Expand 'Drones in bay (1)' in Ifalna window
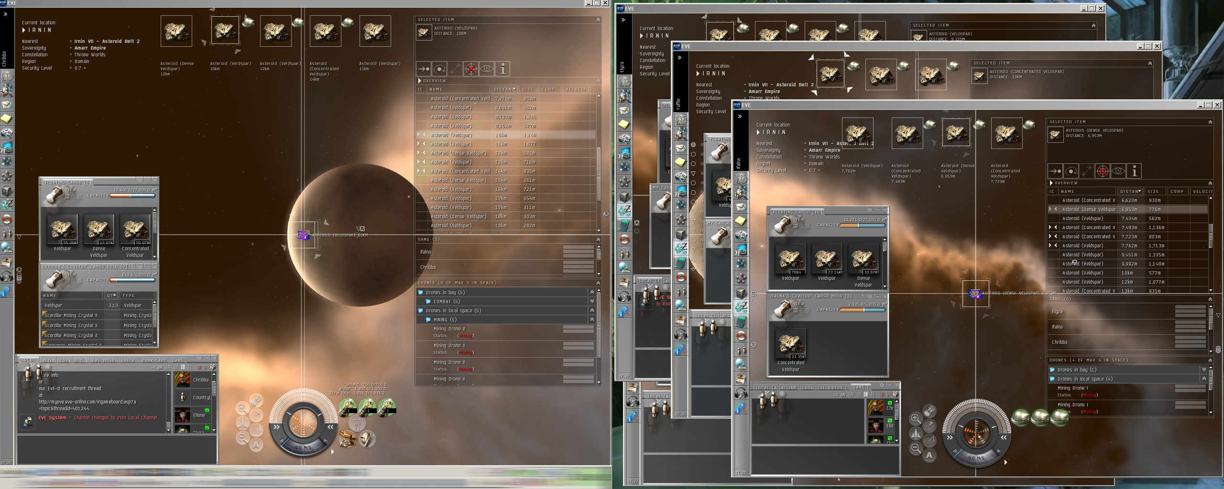1224x489 pixels. [x=1204, y=370]
